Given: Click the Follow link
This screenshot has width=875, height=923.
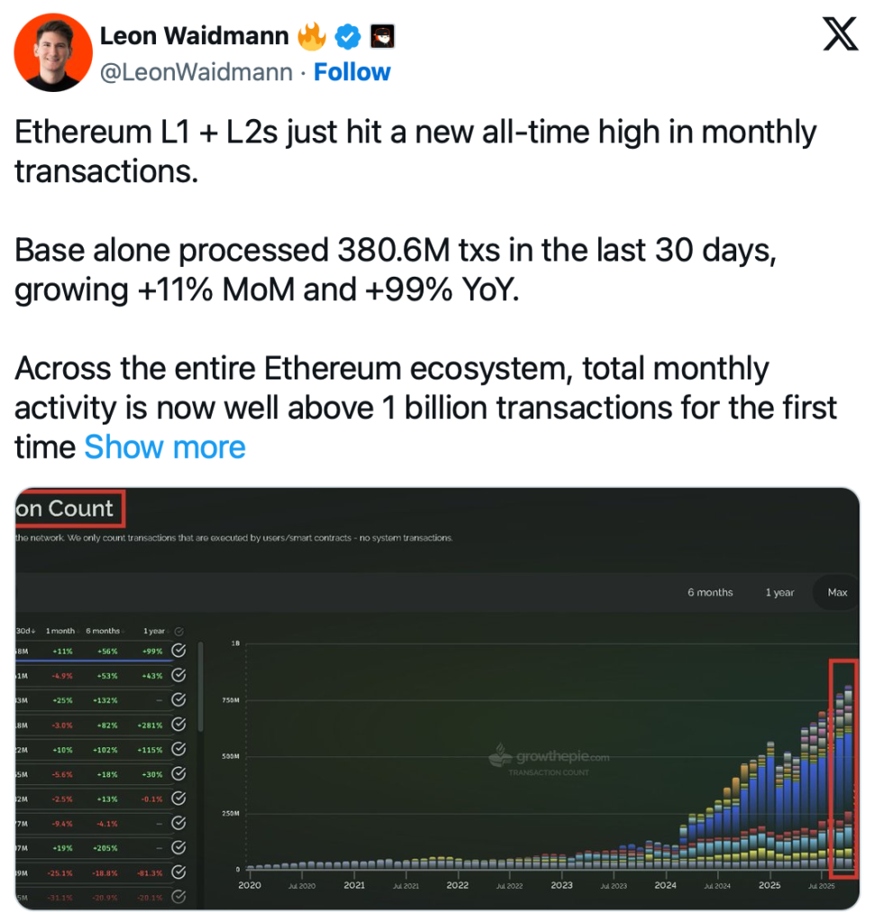Looking at the screenshot, I should coord(351,72).
